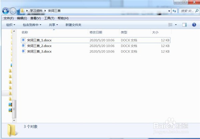The width and height of the screenshot is (200, 139).
Task: Click navigation pane scroll down arrow
Action: (14, 120)
